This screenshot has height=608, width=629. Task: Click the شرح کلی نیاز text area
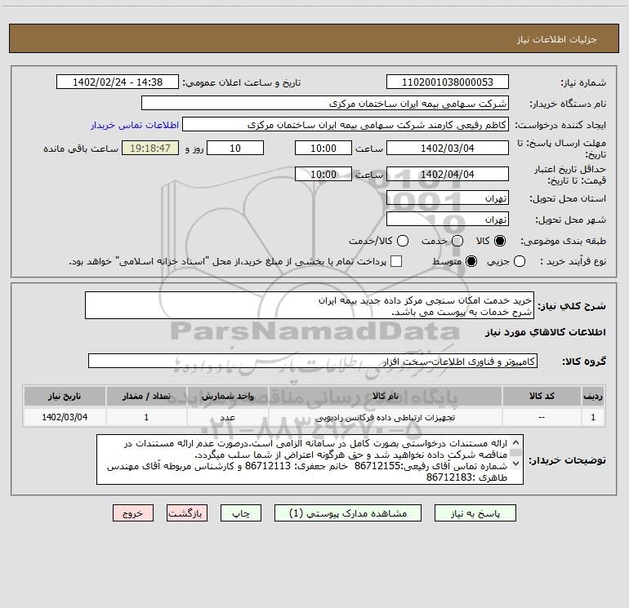pos(310,305)
